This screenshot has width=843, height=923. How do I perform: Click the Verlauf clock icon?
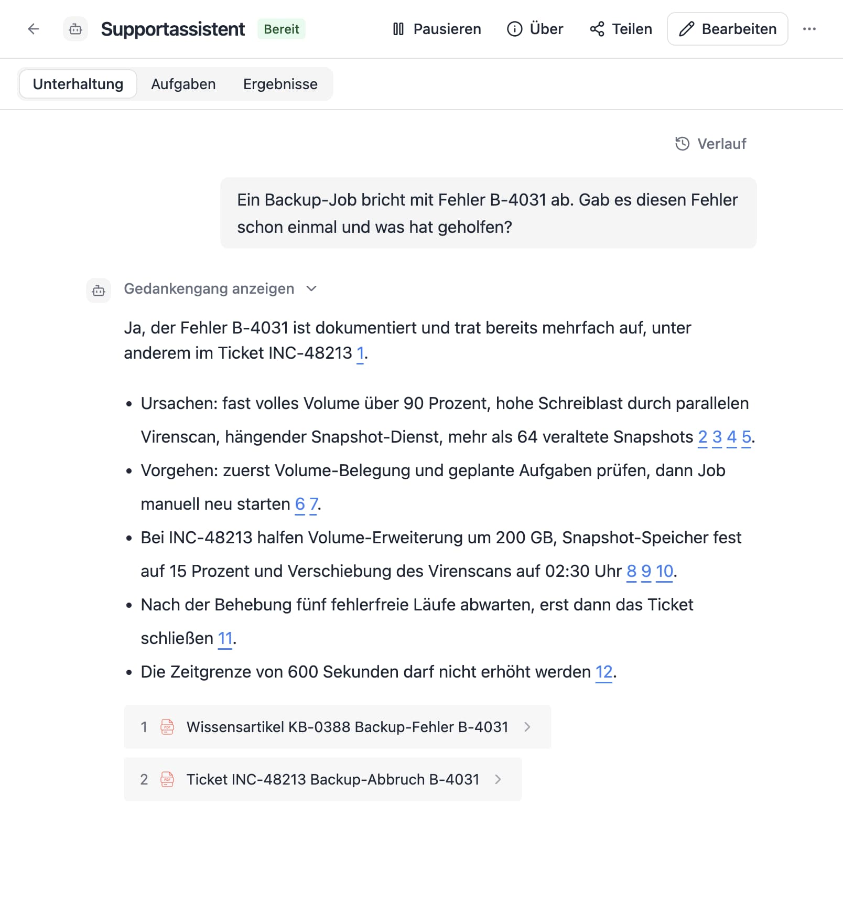pyautogui.click(x=682, y=144)
